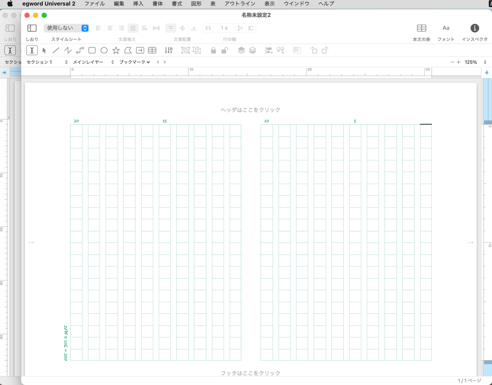Open the セクション 1 section dropdown
The width and height of the screenshot is (492, 385).
pyautogui.click(x=47, y=62)
